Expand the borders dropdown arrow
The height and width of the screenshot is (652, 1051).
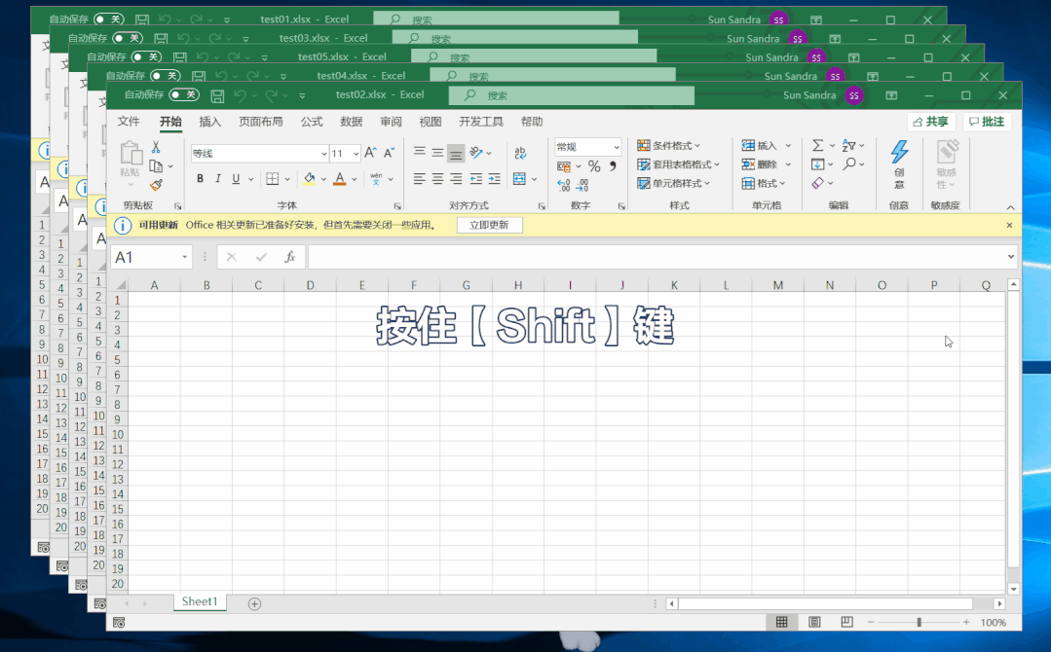pyautogui.click(x=287, y=179)
